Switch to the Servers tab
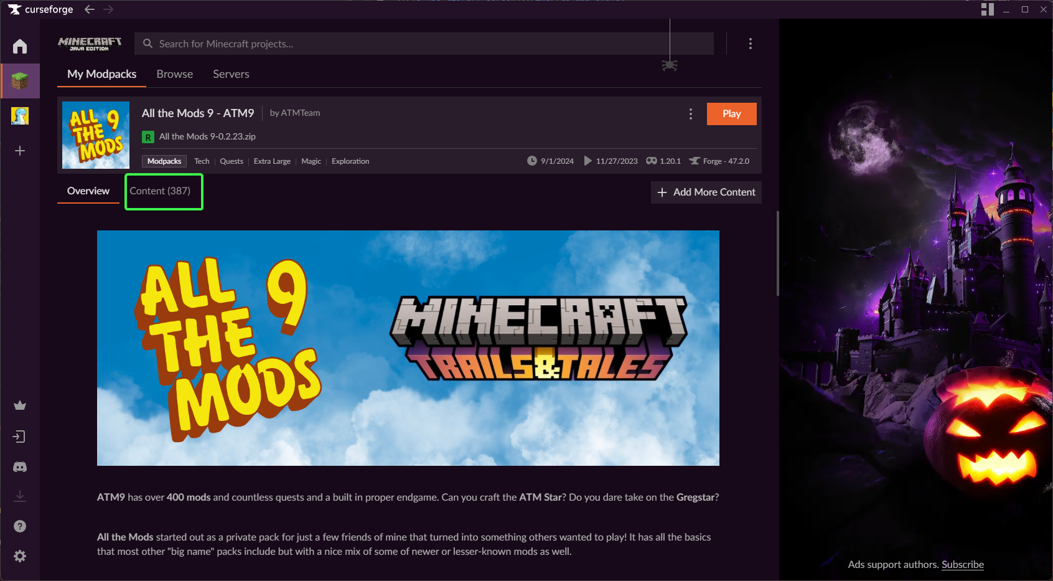The image size is (1053, 581). click(x=231, y=74)
